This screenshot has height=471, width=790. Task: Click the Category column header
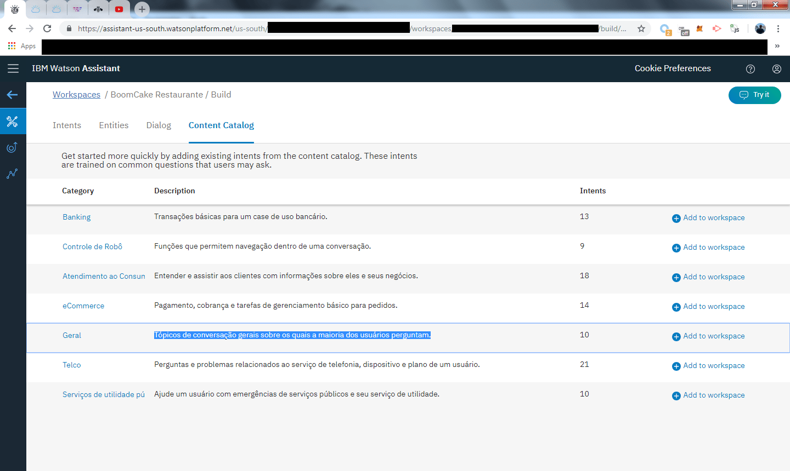78,191
